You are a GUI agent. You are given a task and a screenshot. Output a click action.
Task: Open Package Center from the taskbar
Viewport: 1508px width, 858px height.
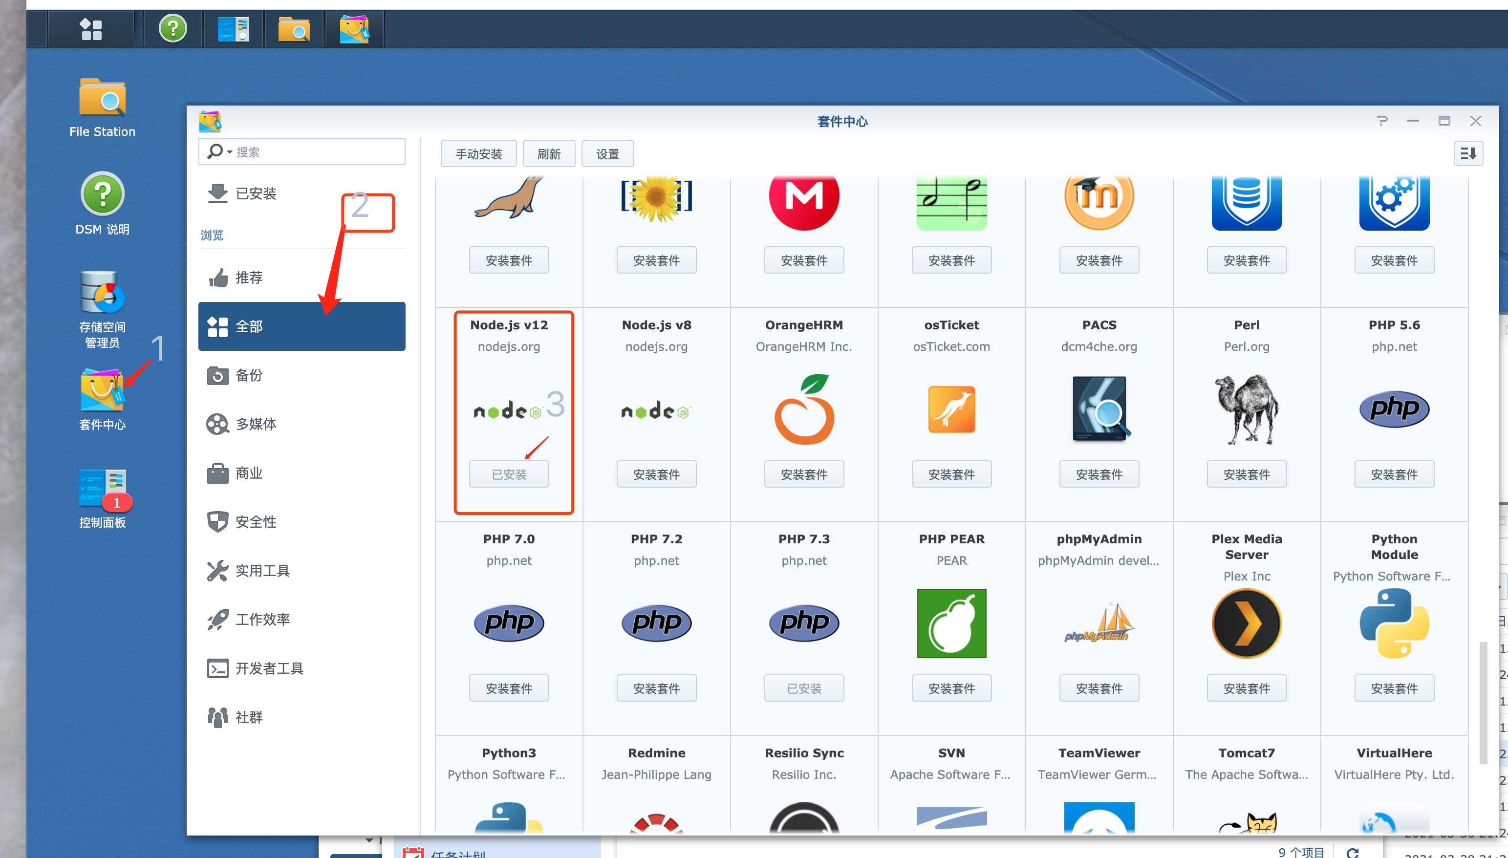coord(354,29)
